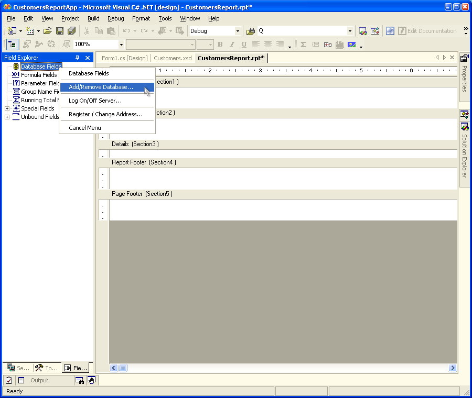Click the Open File folder icon

coord(47,31)
